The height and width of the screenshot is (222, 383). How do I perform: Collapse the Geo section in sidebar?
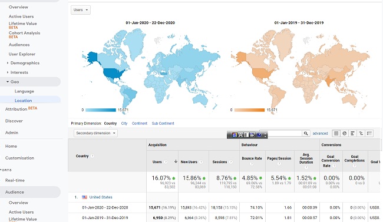click(8, 82)
